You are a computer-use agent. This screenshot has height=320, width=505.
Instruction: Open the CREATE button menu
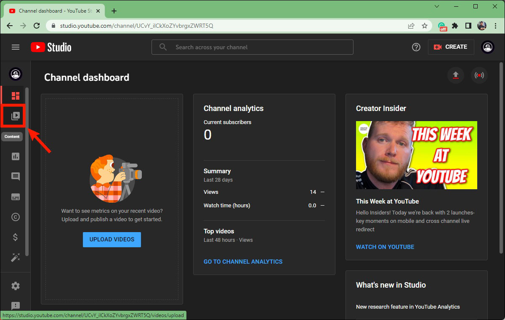click(x=451, y=47)
